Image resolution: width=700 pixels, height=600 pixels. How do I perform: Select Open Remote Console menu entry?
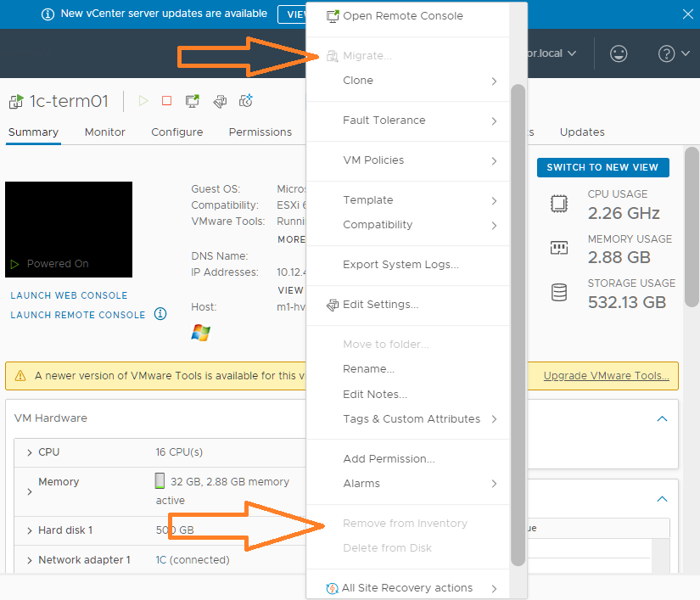tap(408, 16)
